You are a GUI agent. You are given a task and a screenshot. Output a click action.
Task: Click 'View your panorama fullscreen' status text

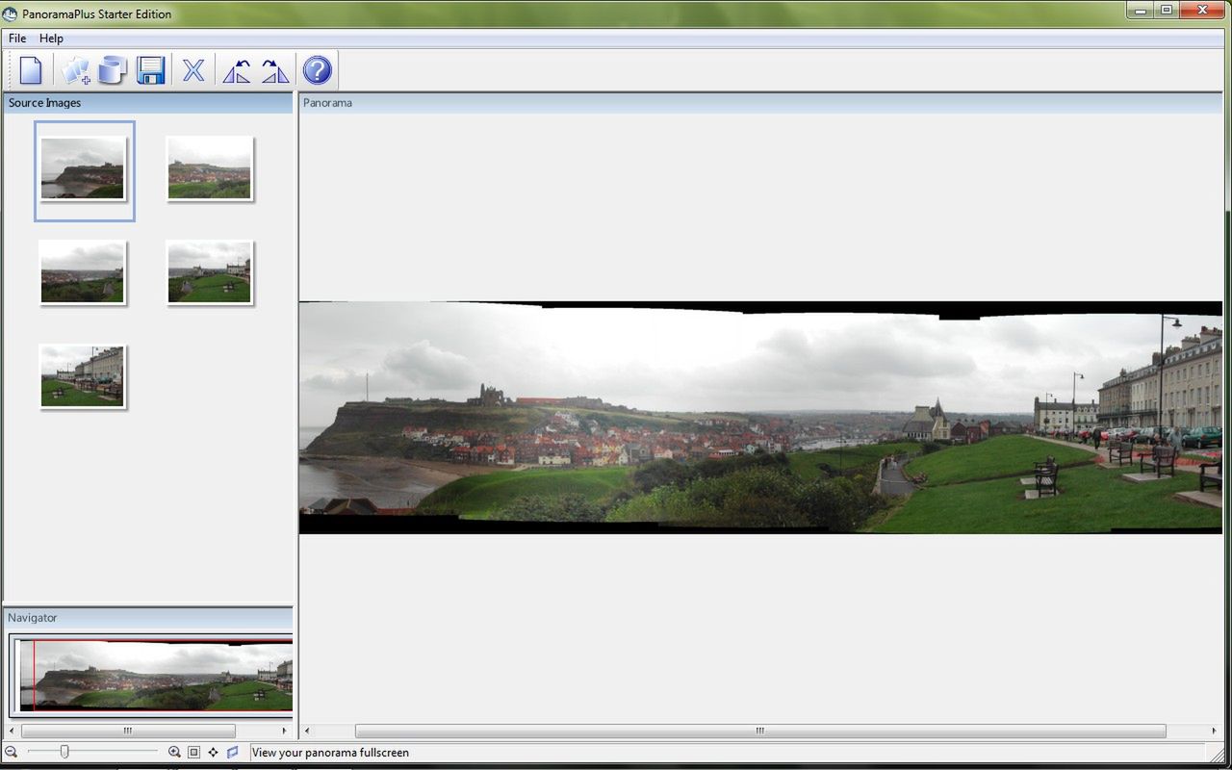(330, 753)
